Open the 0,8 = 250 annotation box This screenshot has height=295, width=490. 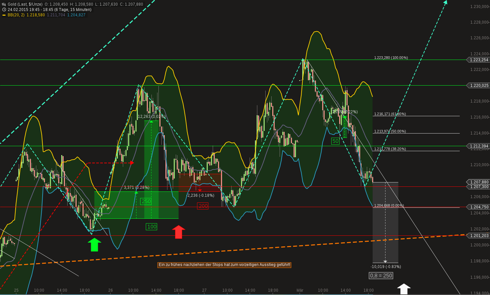381,275
